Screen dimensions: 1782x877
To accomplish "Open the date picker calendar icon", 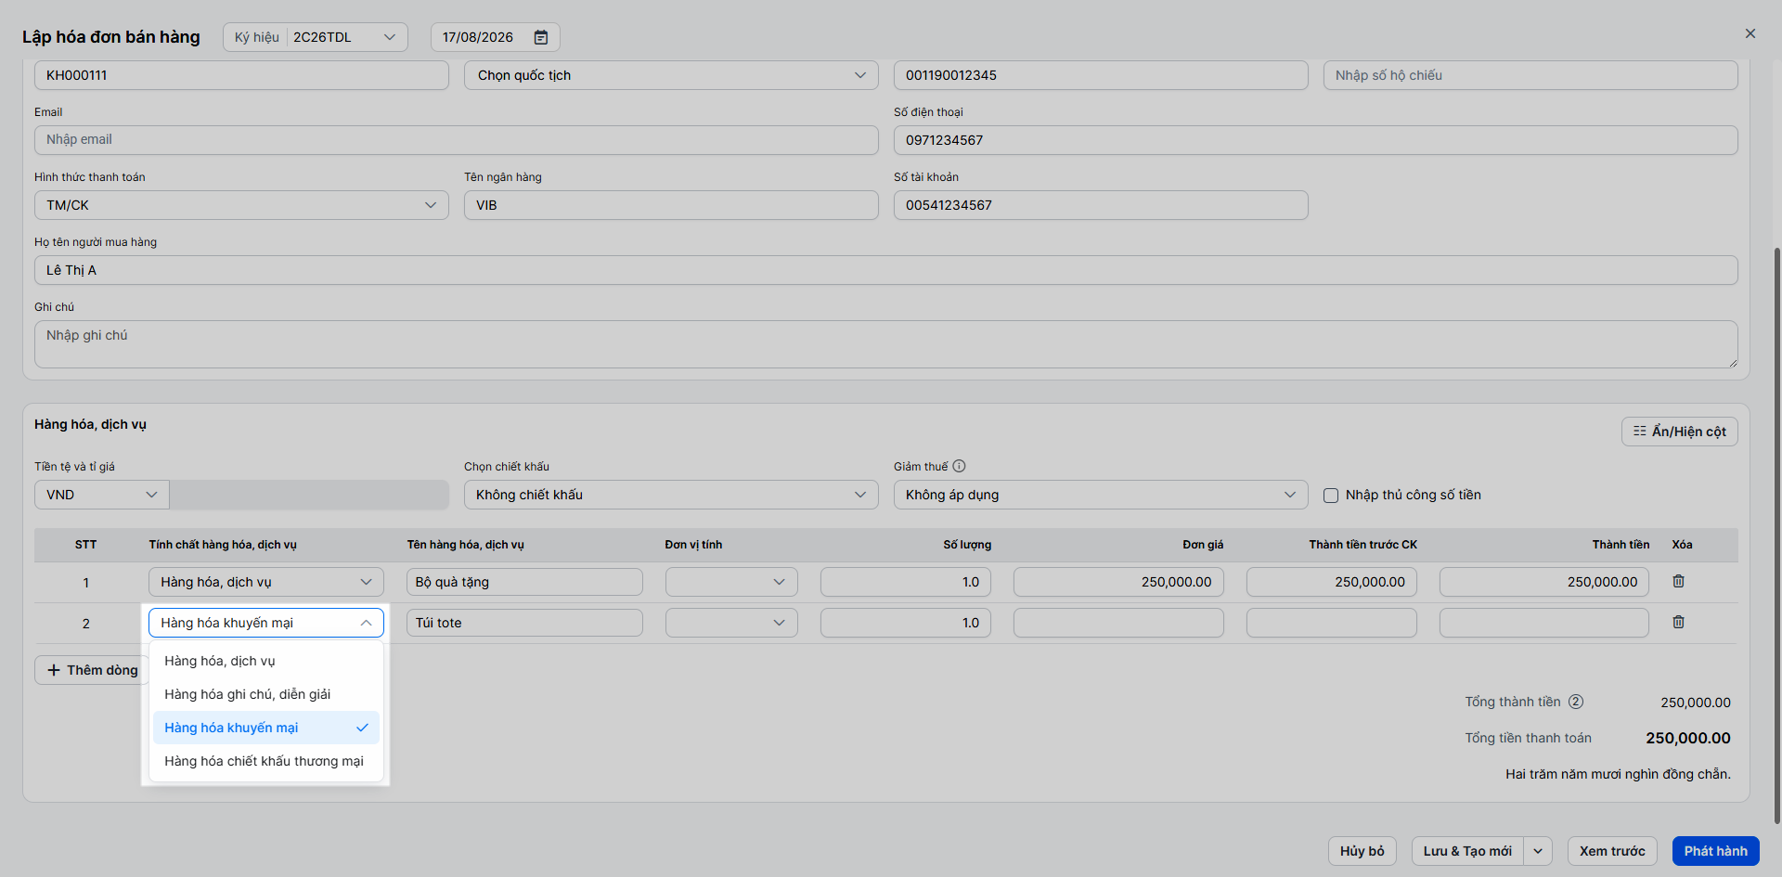I will pos(541,37).
